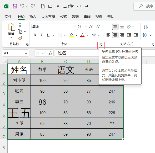The height and width of the screenshot is (153, 155).
Task: Click the Wrap Text icon
Action: (146, 27)
